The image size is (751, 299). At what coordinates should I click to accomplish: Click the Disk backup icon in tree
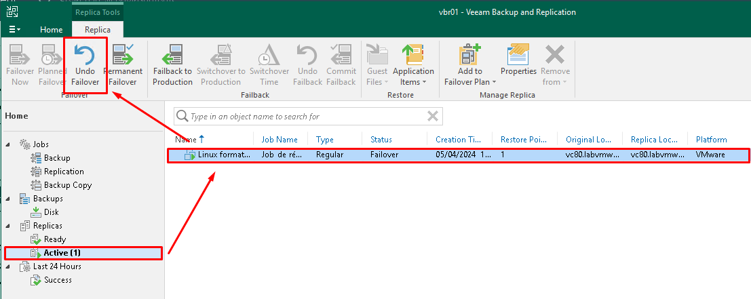click(x=36, y=212)
